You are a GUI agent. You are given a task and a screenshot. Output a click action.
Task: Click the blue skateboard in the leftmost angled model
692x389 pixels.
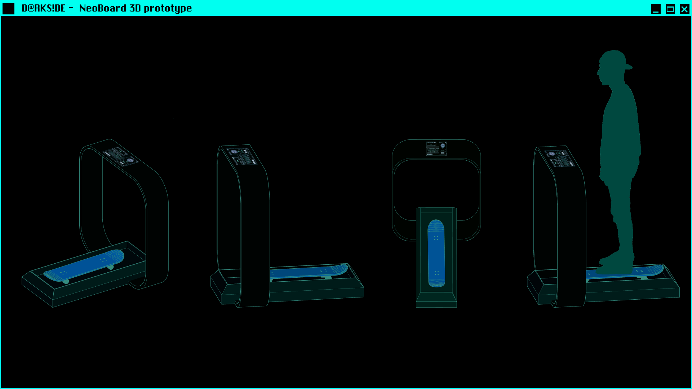[85, 266]
